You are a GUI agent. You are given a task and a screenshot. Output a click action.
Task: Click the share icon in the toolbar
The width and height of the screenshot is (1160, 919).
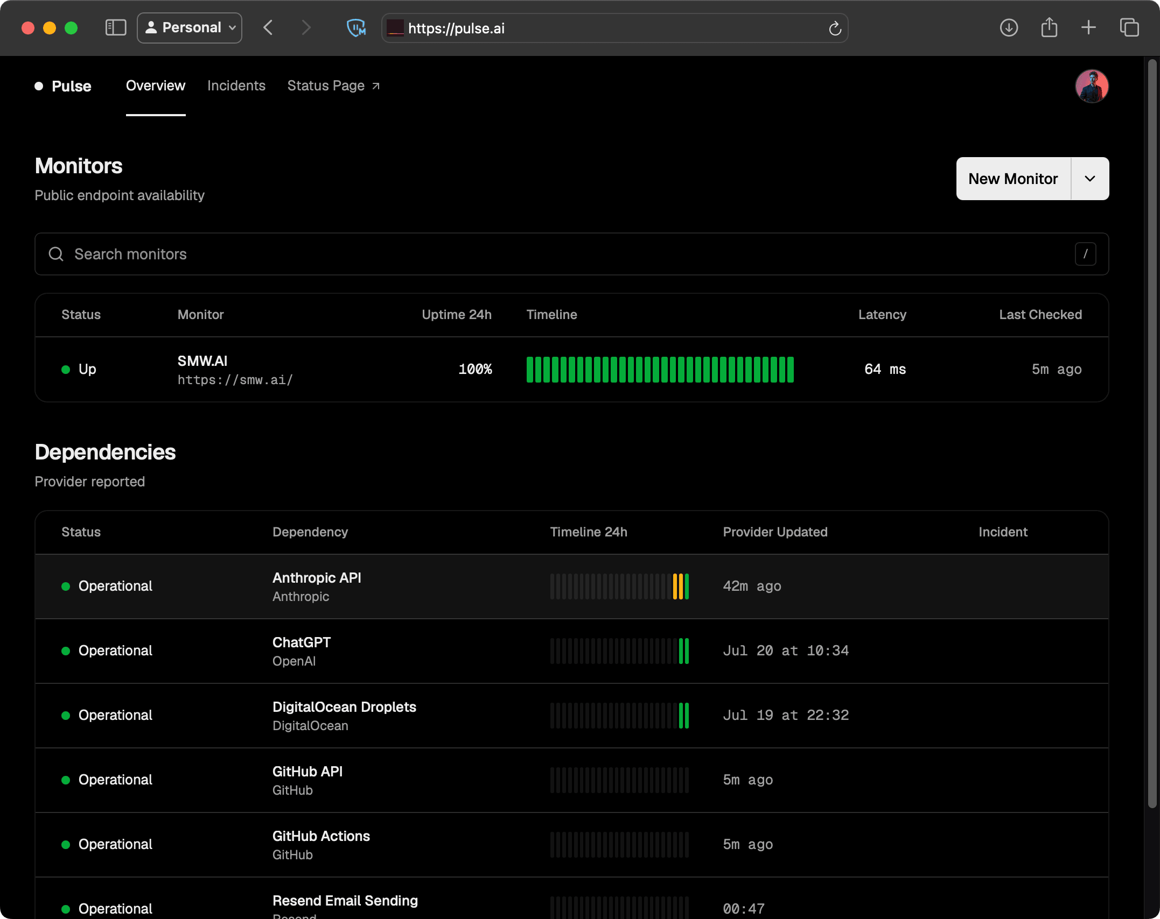[1049, 27]
